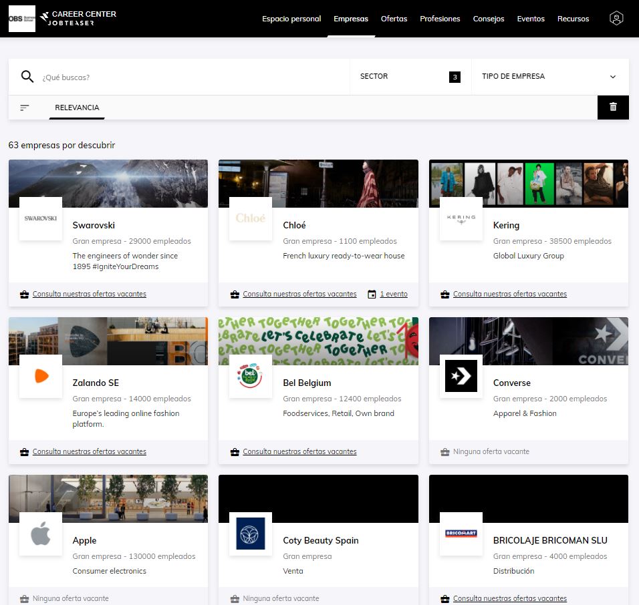Open the Espacio personal menu

point(291,19)
